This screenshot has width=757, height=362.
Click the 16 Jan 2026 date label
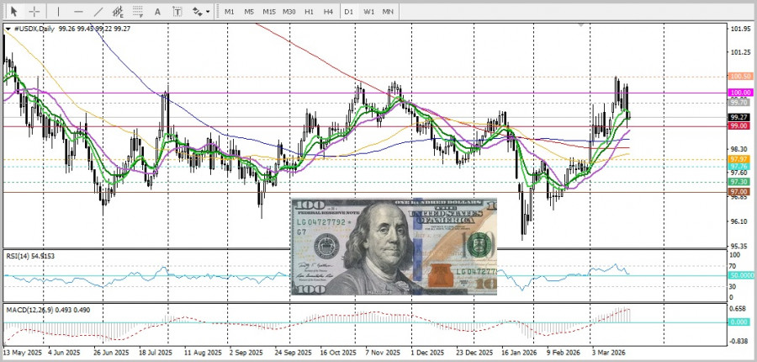[x=520, y=353]
